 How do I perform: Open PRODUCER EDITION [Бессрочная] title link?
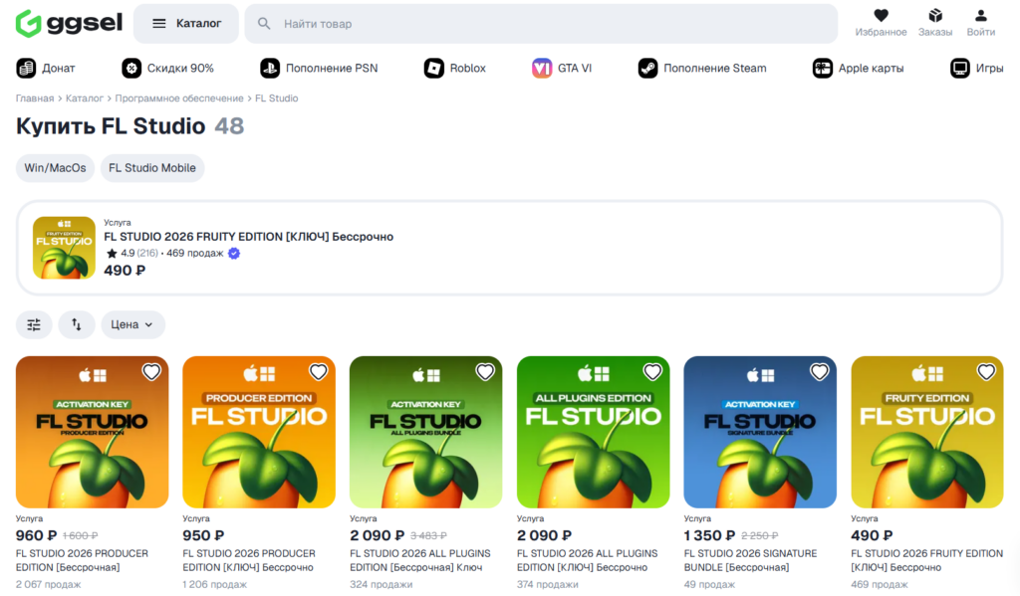[82, 560]
